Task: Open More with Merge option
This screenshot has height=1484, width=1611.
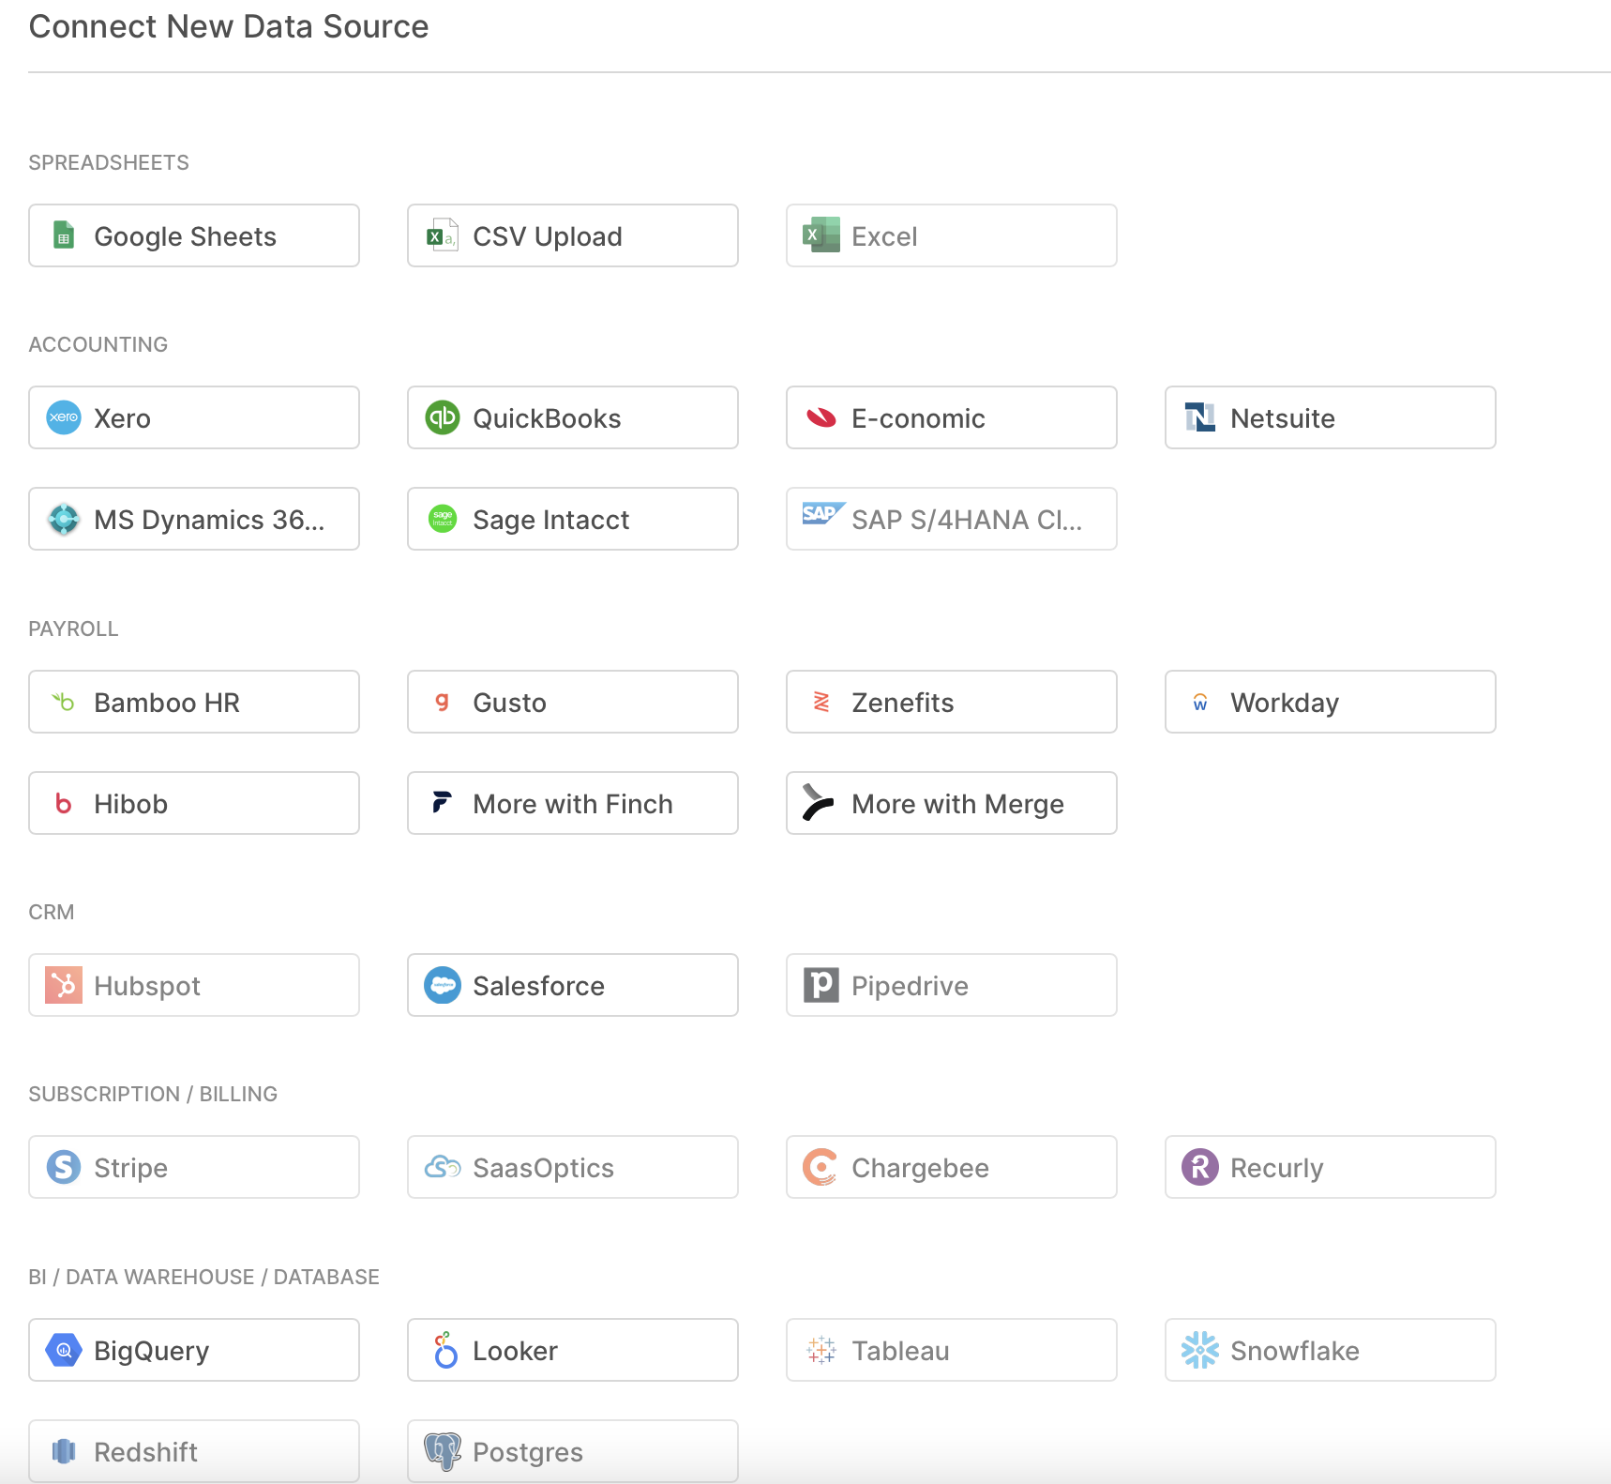Action: pyautogui.click(x=951, y=803)
